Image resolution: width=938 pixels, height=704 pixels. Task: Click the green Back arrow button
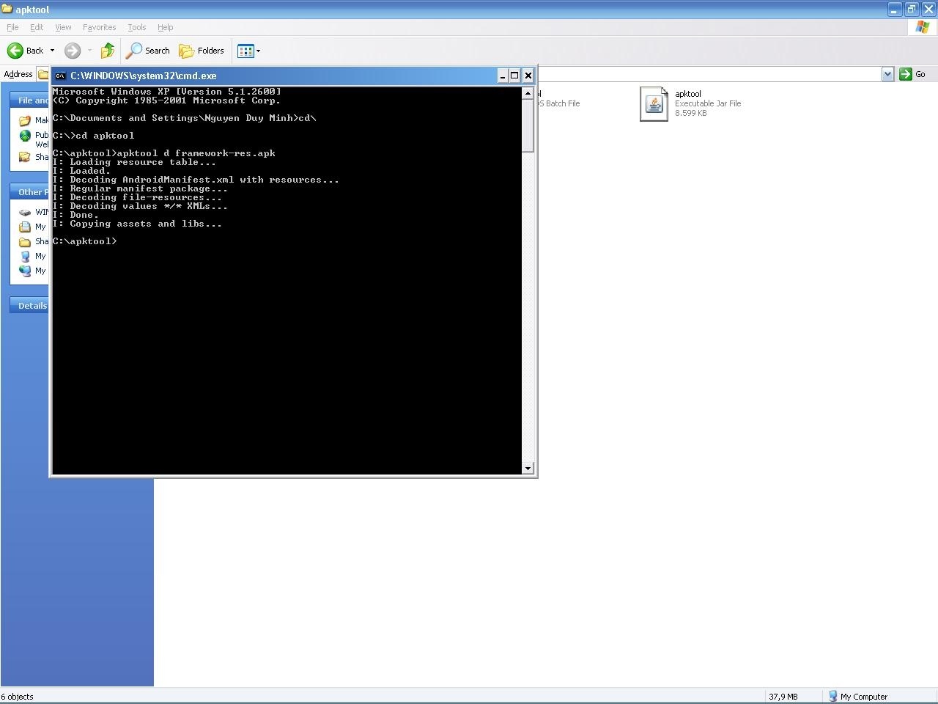click(15, 51)
